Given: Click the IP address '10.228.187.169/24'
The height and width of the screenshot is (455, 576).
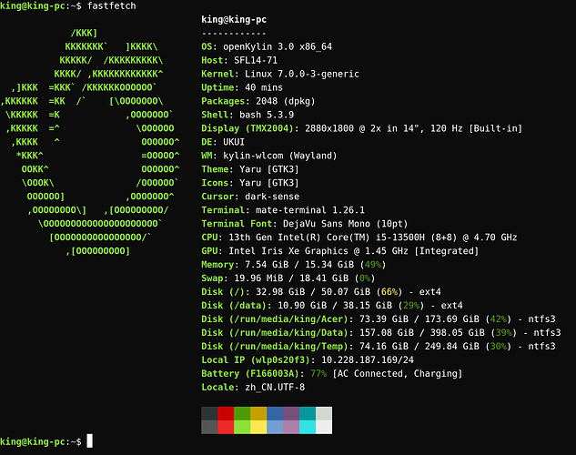Looking at the screenshot, I should [x=368, y=359].
